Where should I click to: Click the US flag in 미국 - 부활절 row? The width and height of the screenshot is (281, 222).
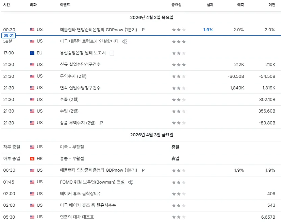coord(32,147)
